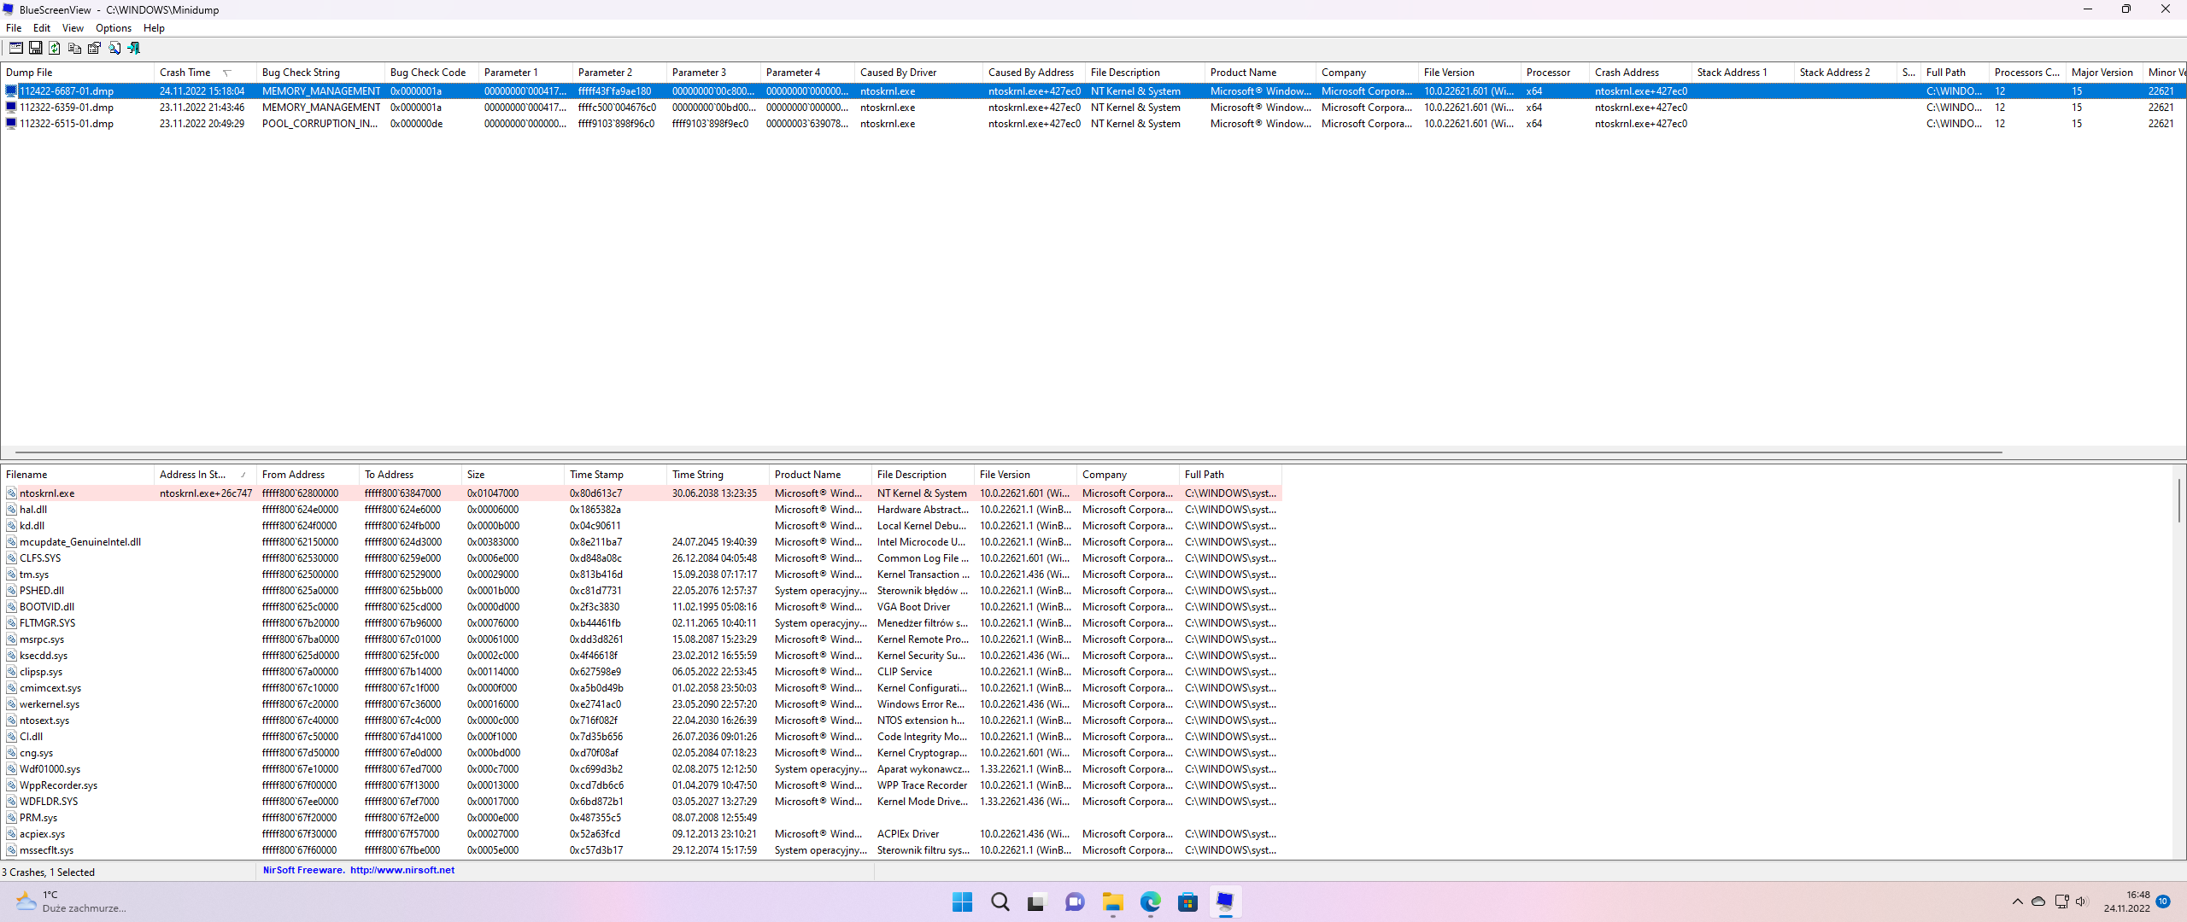Screen dimensions: 2187x922
Task: Select ntosext.sys driver row
Action: (641, 721)
